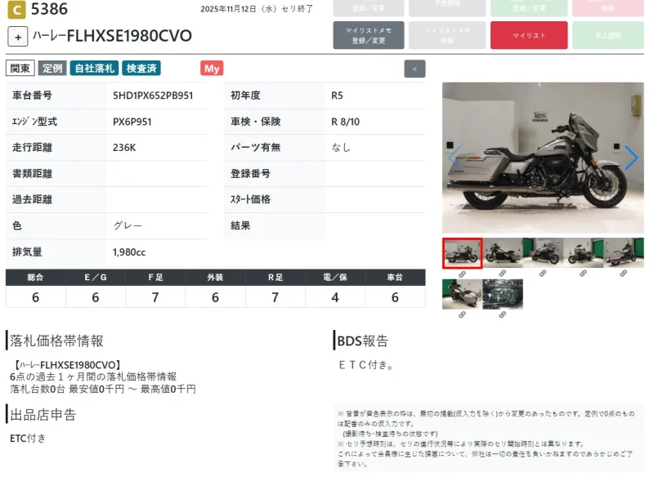The height and width of the screenshot is (490, 654).
Task: Show the next motorcycle photo with the right arrow
Action: (631, 158)
